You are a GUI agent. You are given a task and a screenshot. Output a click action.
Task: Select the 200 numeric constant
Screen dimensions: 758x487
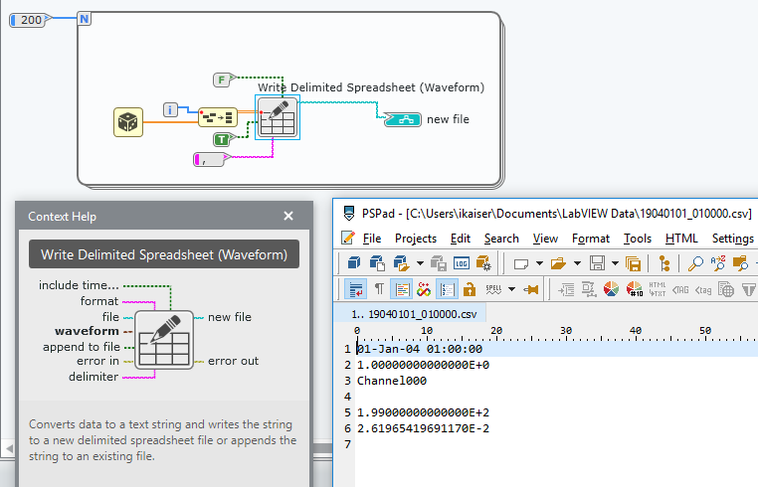pos(30,20)
